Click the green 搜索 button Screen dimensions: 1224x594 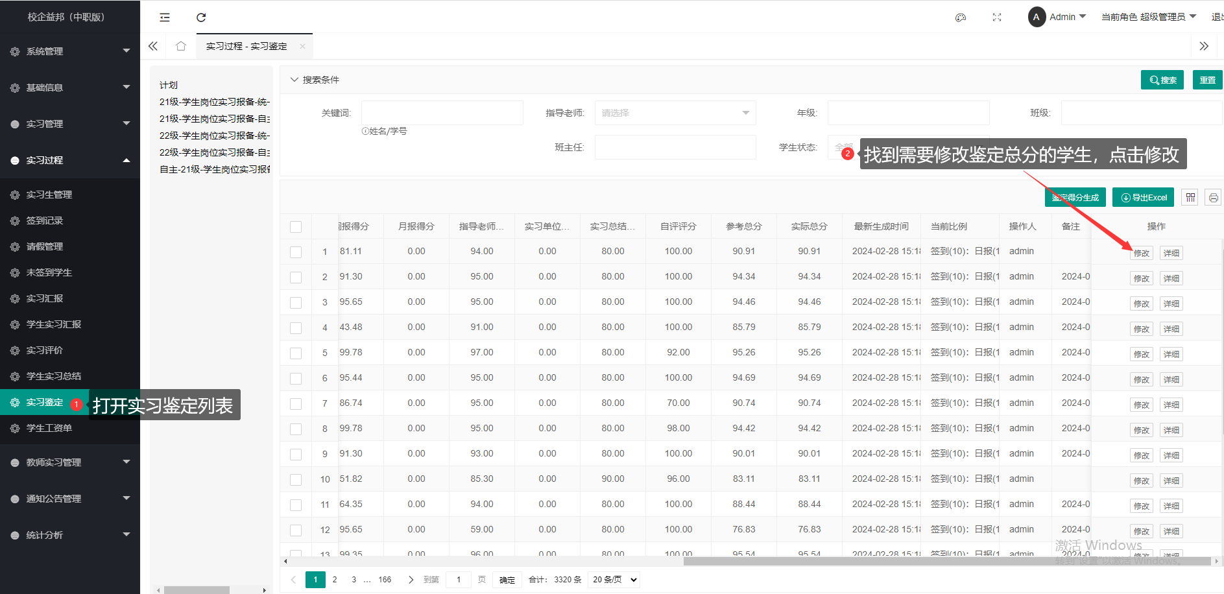[x=1162, y=80]
